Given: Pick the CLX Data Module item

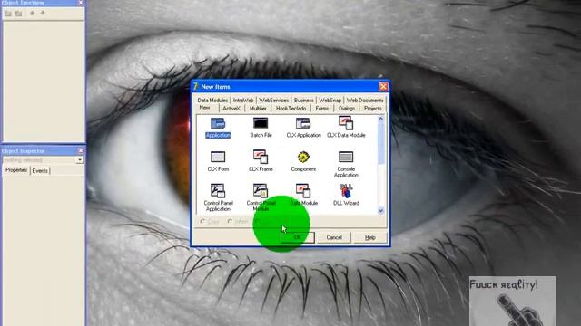Looking at the screenshot, I should pyautogui.click(x=346, y=128).
